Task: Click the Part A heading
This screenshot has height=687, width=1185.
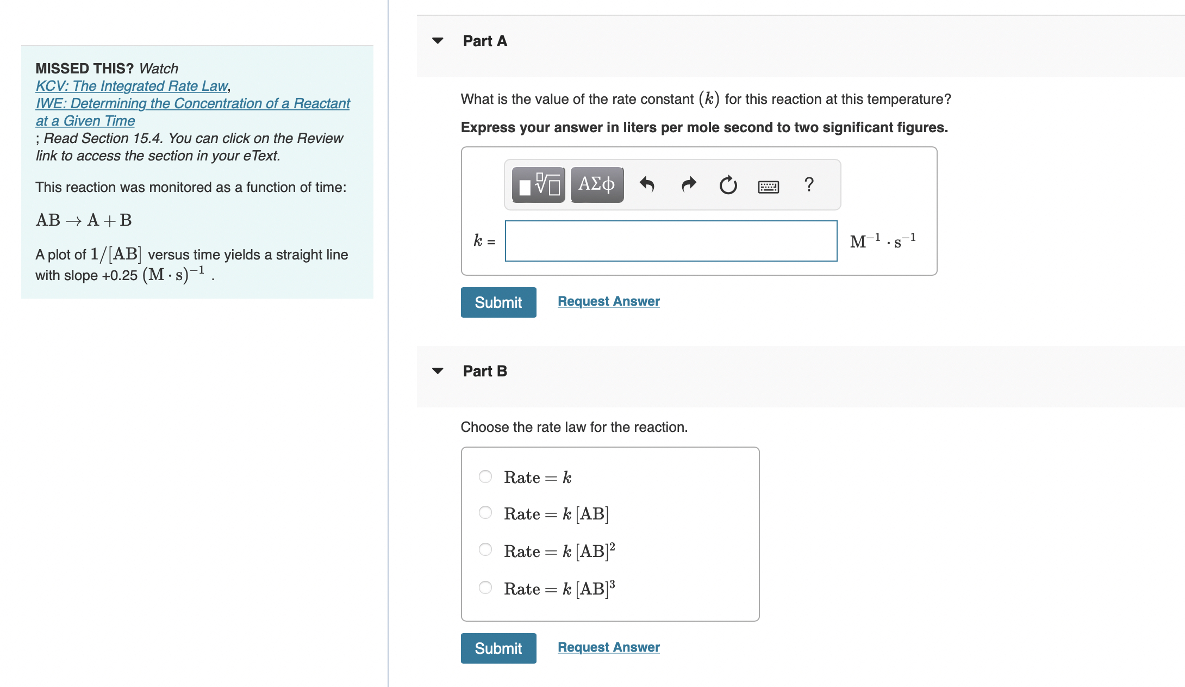Action: click(484, 41)
